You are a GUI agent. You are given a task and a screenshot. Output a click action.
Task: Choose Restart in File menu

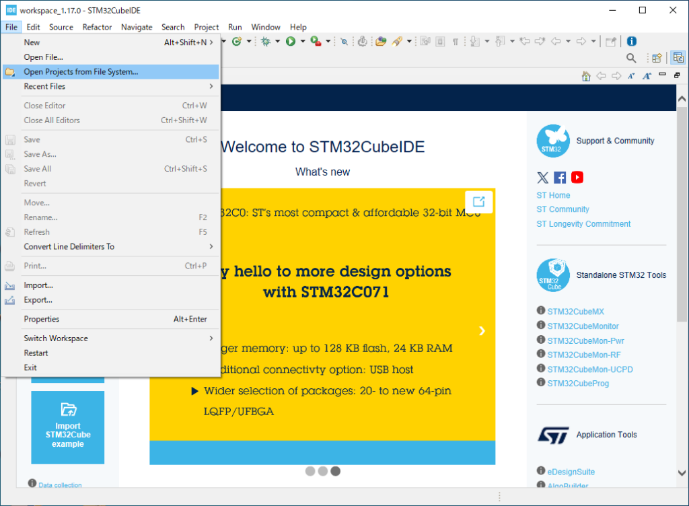pos(111,353)
